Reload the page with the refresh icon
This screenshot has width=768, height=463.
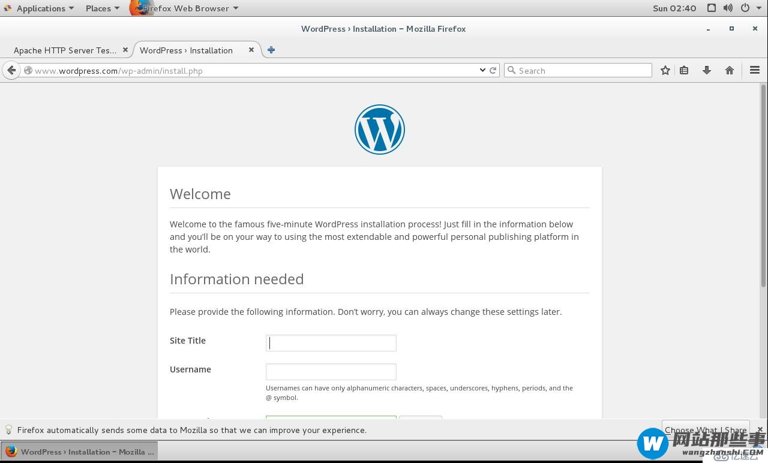pos(493,70)
